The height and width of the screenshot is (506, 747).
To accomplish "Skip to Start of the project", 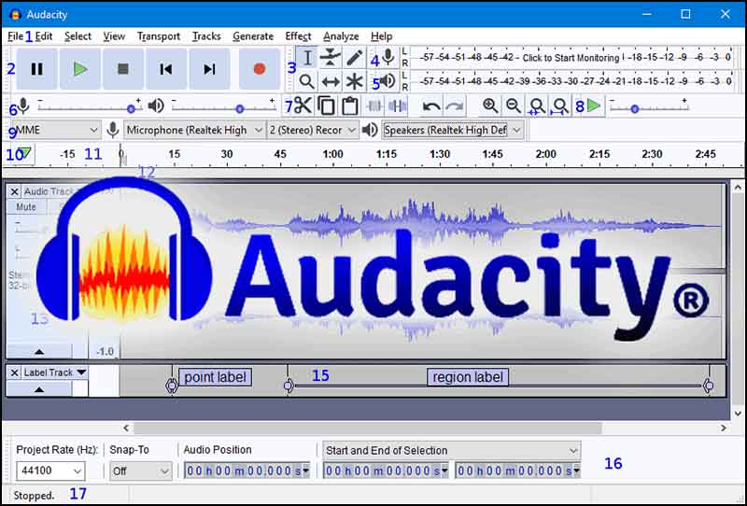I will pyautogui.click(x=166, y=69).
